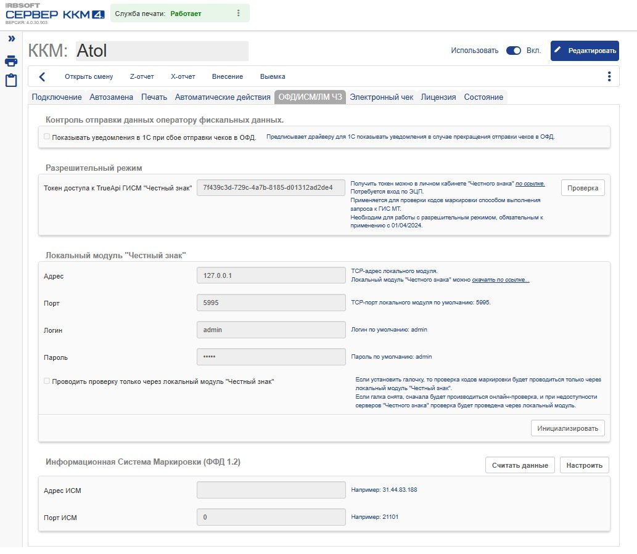Click Открыть смену
The height and width of the screenshot is (554, 637).
(x=89, y=76)
